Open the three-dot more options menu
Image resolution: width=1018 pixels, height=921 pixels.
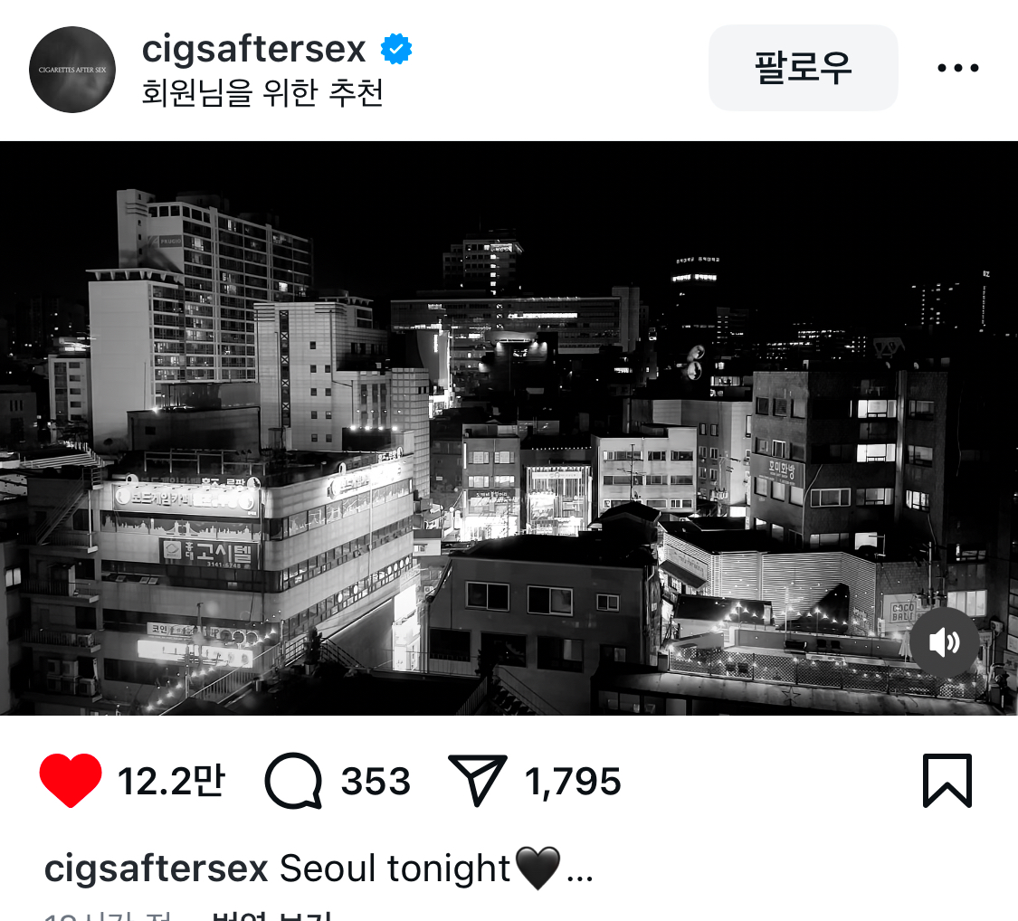coord(957,68)
